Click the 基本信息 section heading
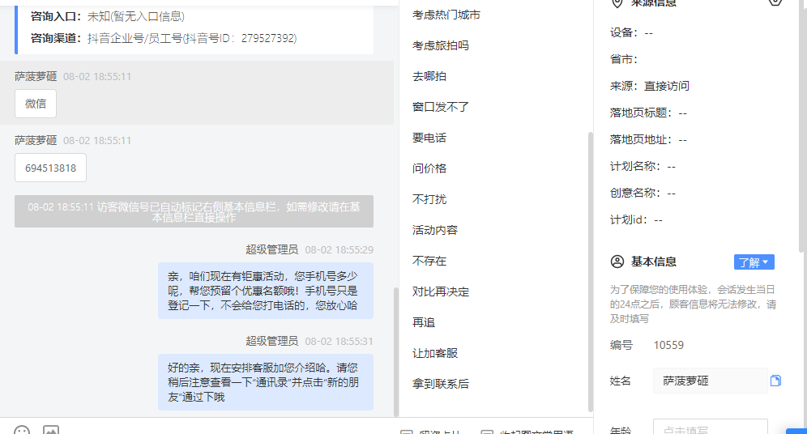This screenshot has width=807, height=434. [654, 262]
